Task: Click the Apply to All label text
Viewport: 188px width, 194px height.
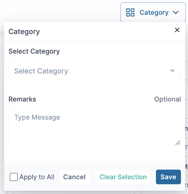Action: point(37,177)
